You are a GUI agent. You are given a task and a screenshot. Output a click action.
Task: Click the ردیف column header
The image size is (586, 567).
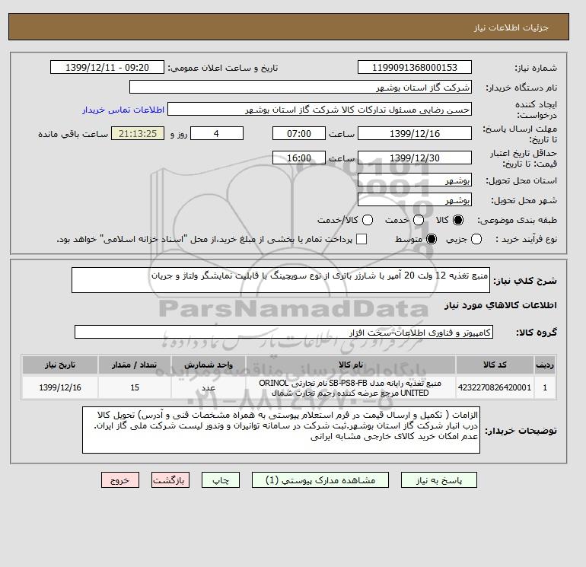[x=545, y=365]
